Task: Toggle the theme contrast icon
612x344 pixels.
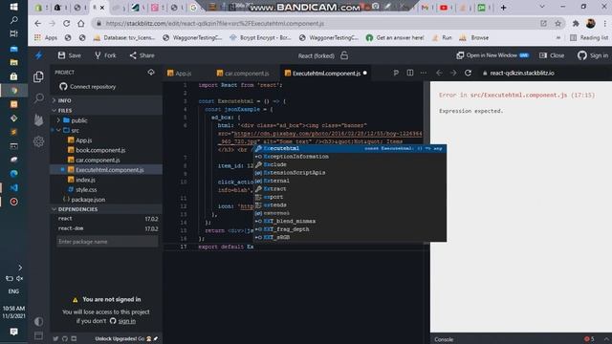Action: tap(38, 321)
